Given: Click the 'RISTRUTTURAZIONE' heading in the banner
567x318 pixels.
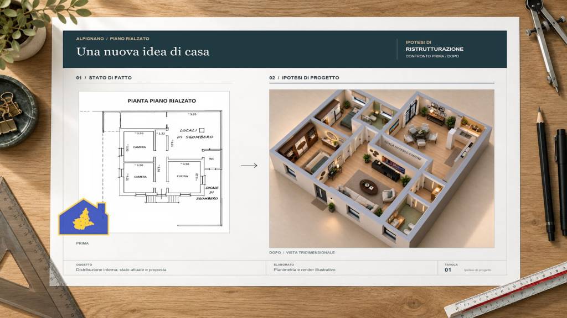Looking at the screenshot, I should coord(434,49).
